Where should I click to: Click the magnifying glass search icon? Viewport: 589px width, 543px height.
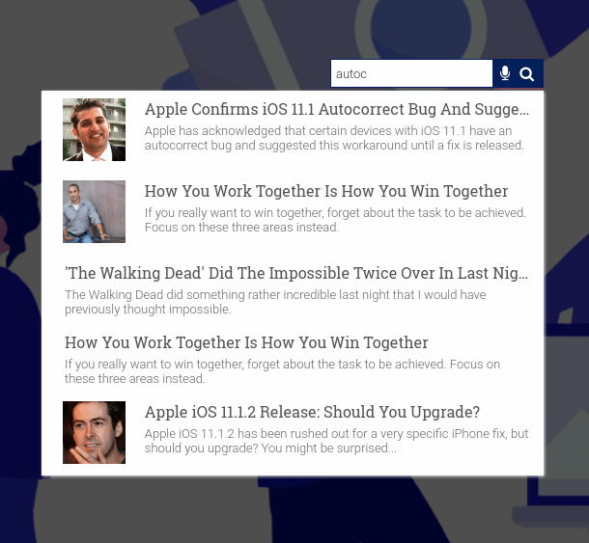coord(526,74)
